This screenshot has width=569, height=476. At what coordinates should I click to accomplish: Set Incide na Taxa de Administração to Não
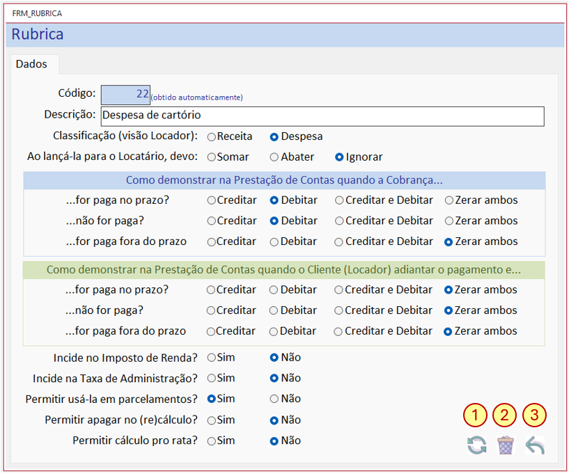[274, 379]
